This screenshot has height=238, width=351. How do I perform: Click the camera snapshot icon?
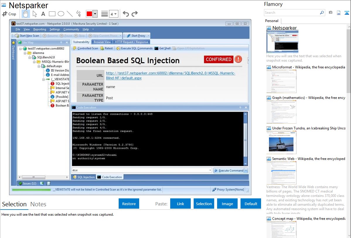[330, 13]
